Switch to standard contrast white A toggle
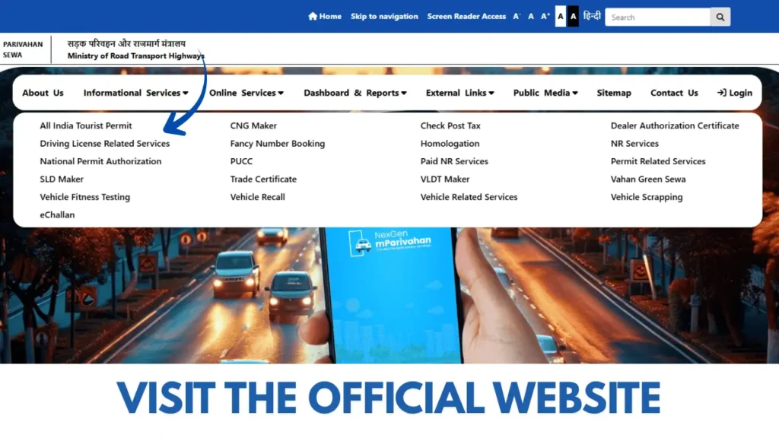 (x=559, y=15)
